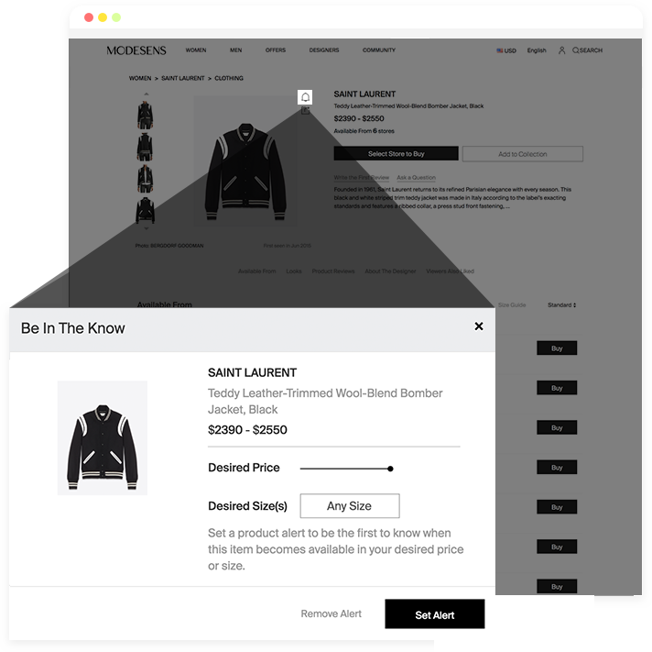The width and height of the screenshot is (652, 652).
Task: Select the first jacket thumbnail
Action: pyautogui.click(x=145, y=115)
